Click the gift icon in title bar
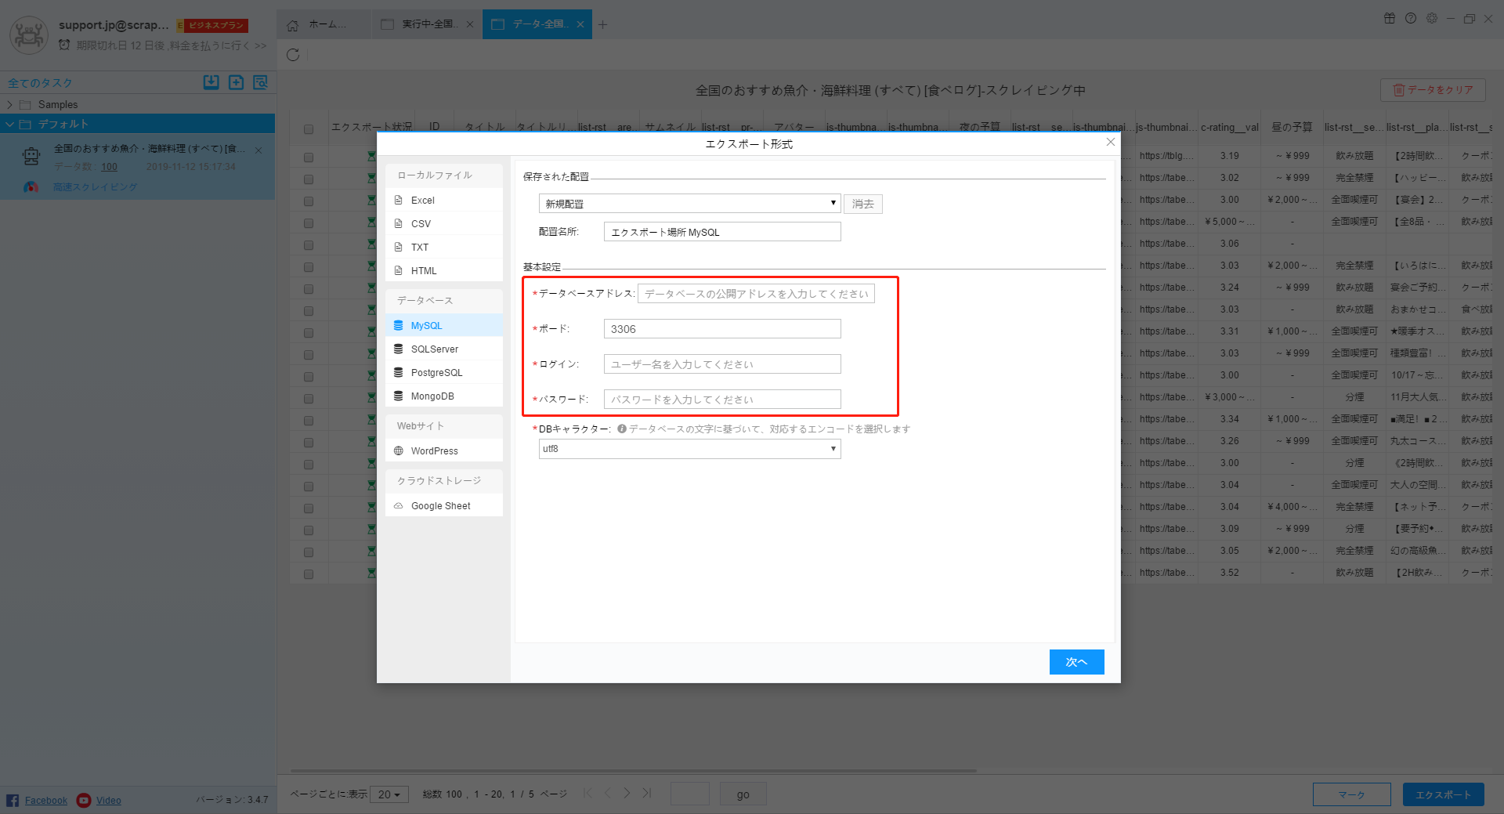1504x814 pixels. tap(1390, 18)
